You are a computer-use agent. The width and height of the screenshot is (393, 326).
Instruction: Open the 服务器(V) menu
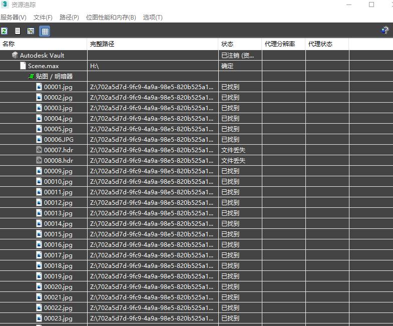point(14,18)
